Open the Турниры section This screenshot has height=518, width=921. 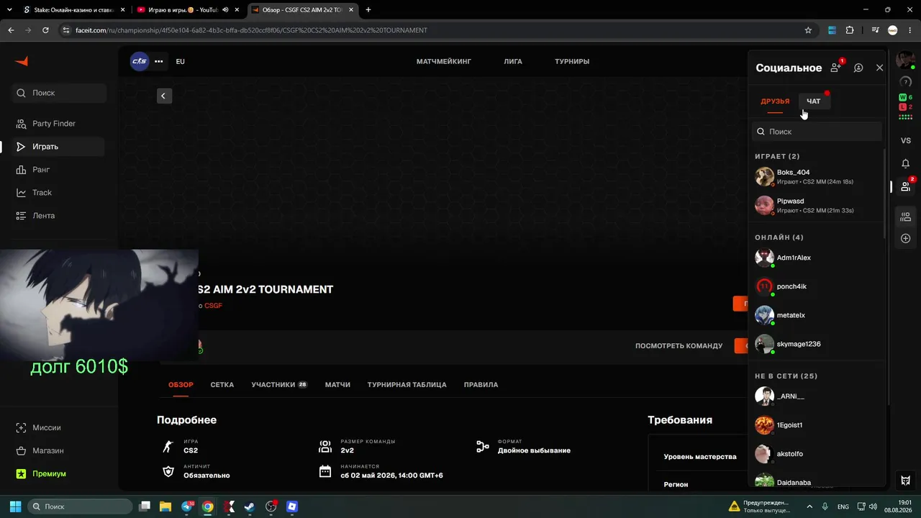point(572,61)
